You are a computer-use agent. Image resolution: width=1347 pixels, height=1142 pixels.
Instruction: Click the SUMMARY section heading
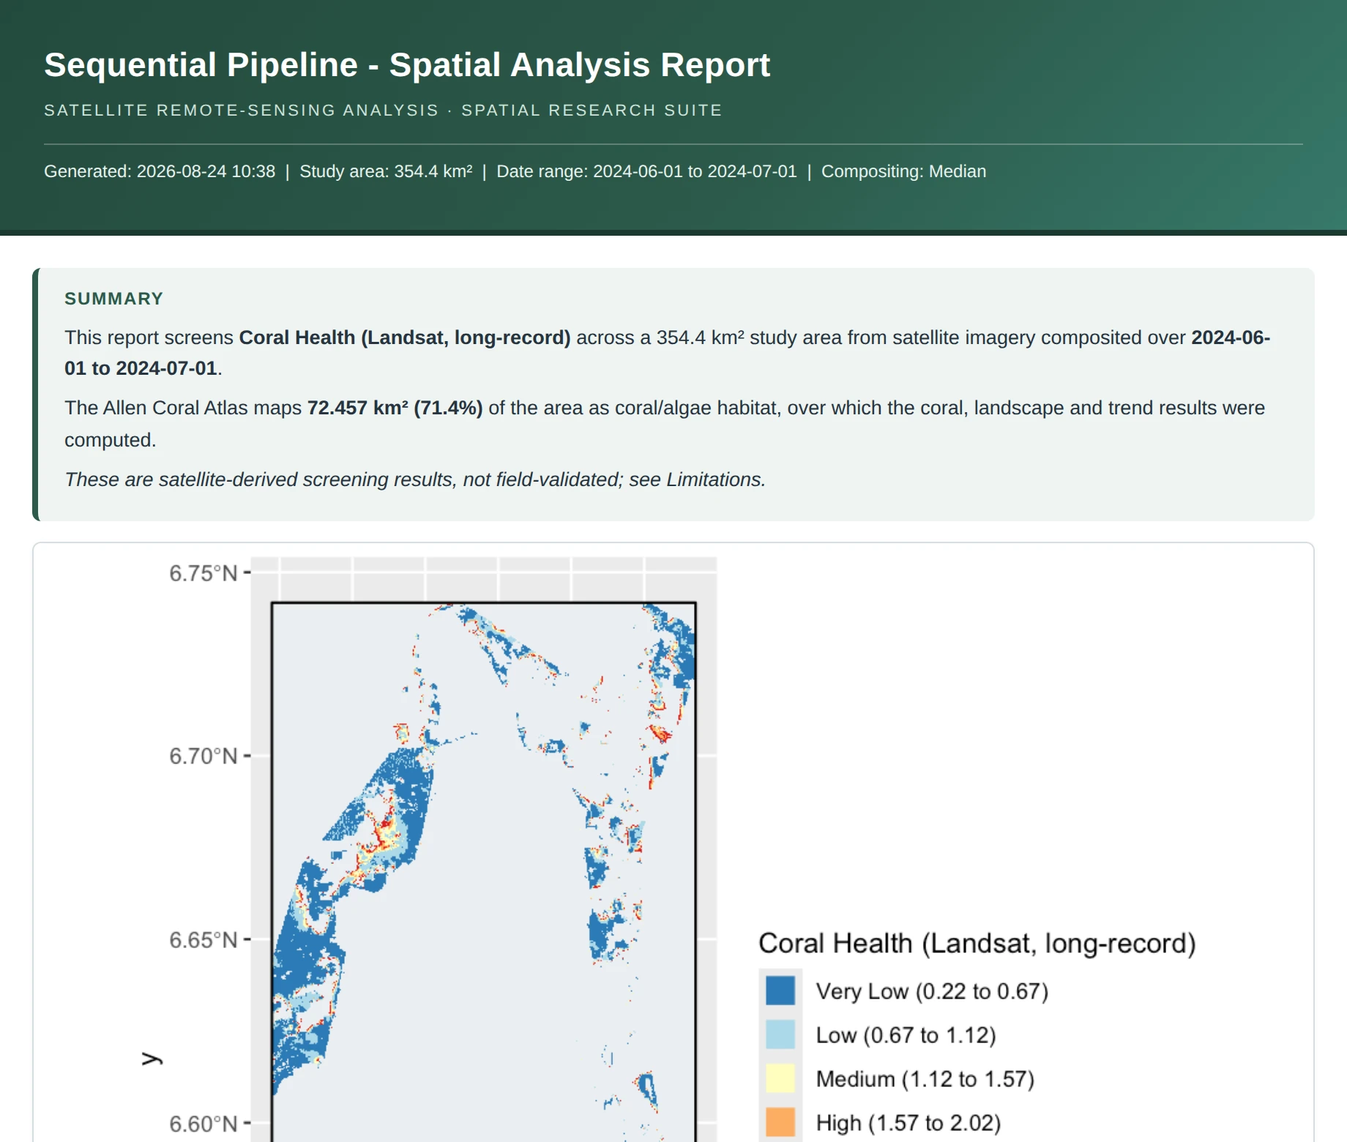113,299
